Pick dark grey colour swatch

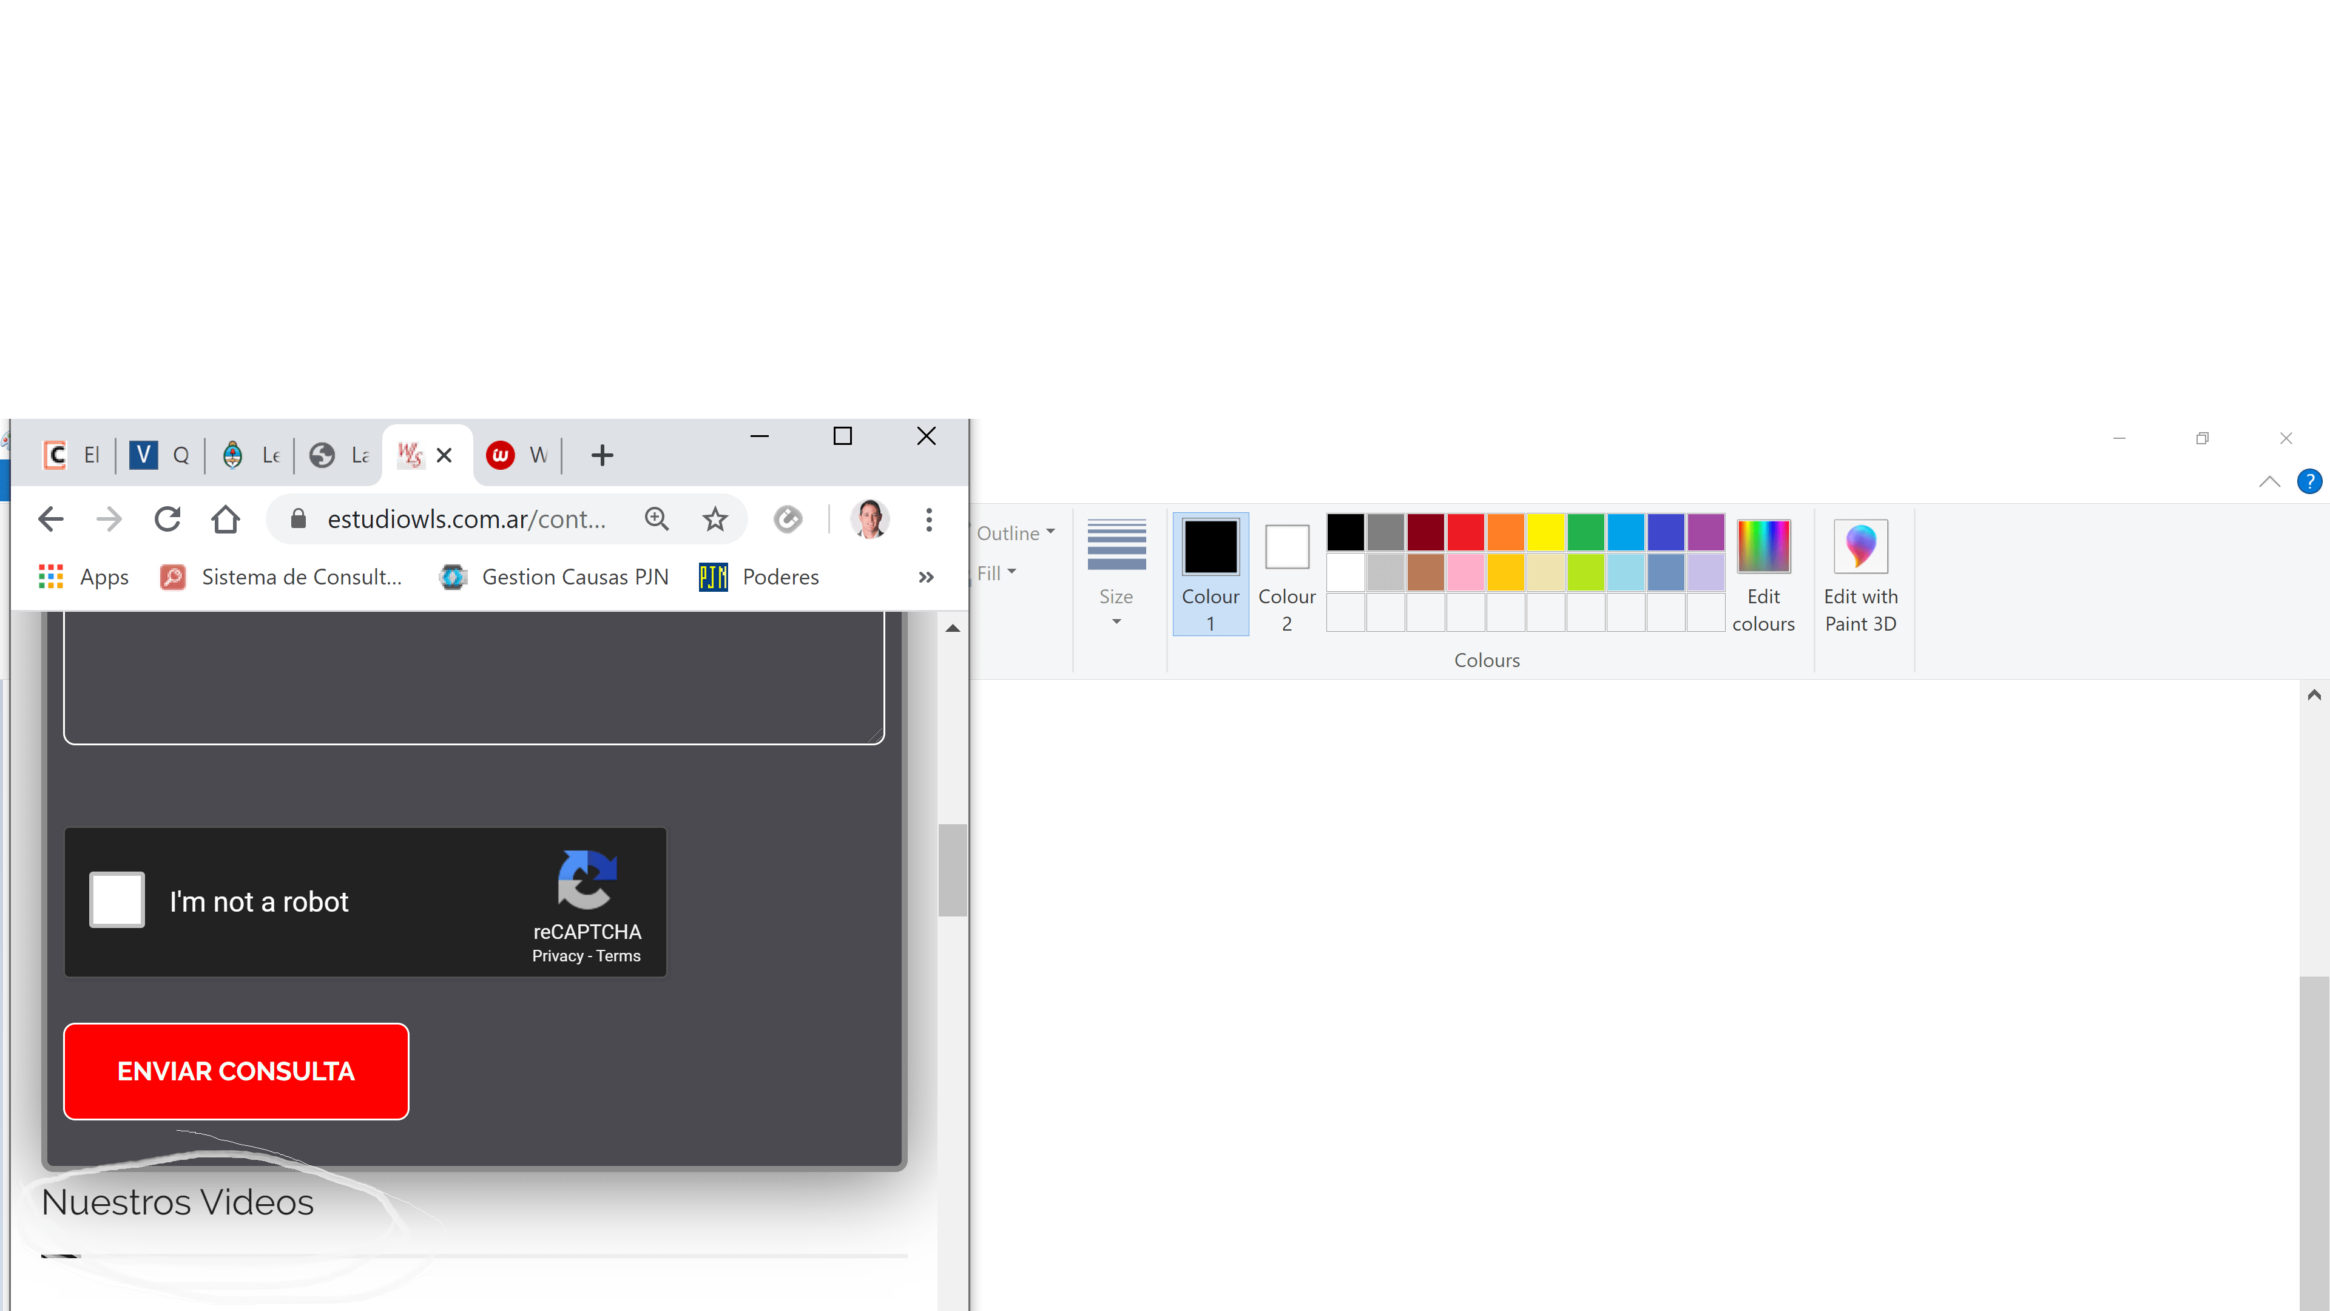click(1385, 532)
